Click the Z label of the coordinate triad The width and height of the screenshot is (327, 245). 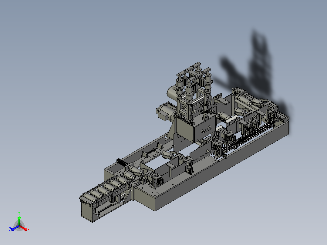(x=10, y=230)
